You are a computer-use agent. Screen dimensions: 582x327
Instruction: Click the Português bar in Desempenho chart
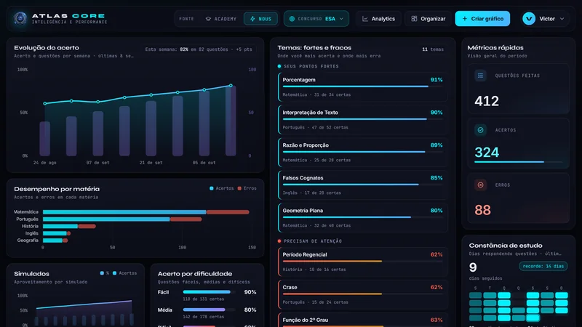point(122,219)
